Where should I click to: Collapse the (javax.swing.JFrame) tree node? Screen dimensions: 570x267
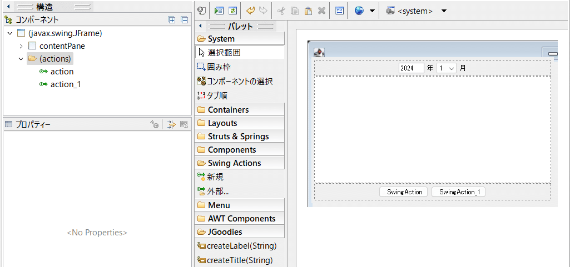(x=9, y=33)
